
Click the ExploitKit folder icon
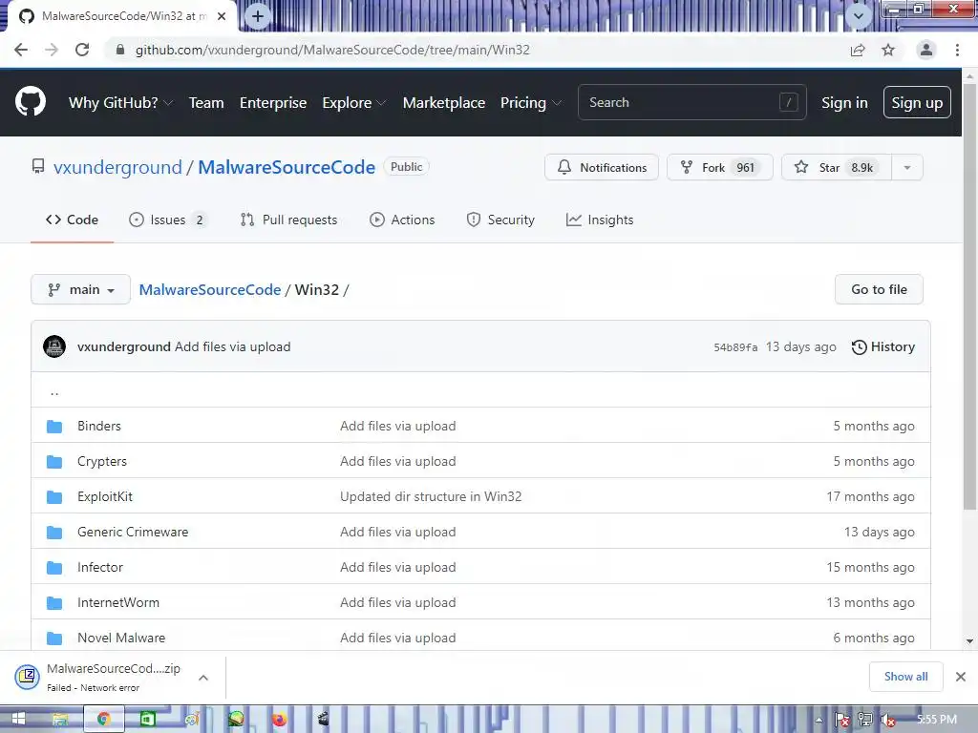54,496
